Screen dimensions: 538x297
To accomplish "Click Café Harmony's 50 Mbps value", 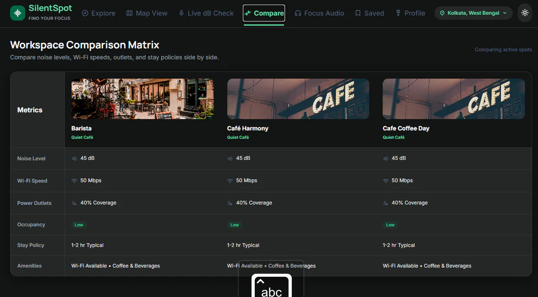I will point(247,180).
